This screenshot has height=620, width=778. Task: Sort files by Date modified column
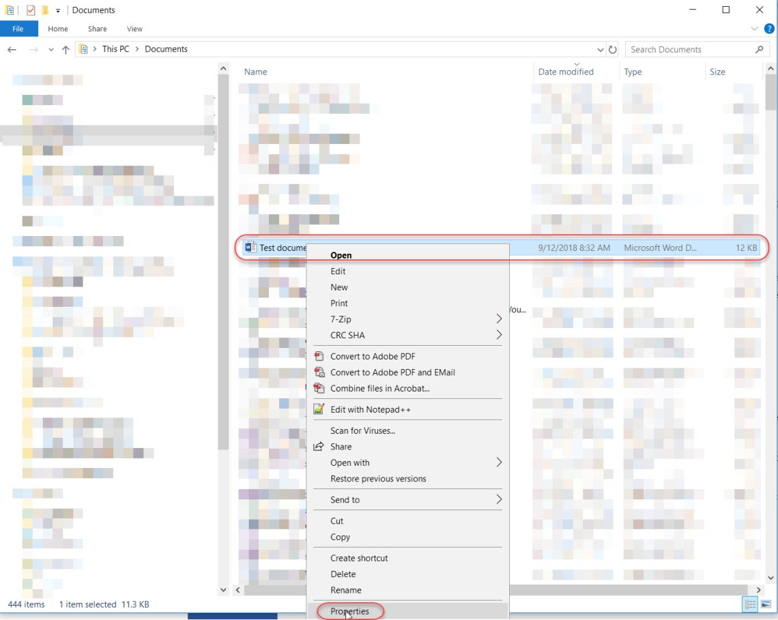[566, 72]
